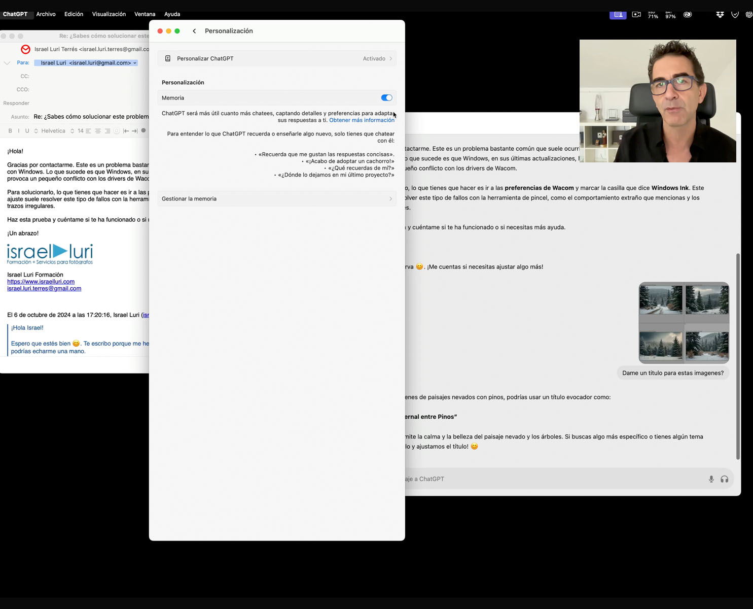
Task: Toggle Underline in the Mail format bar
Action: click(x=27, y=131)
